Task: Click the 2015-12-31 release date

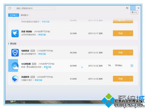Action: [95, 53]
